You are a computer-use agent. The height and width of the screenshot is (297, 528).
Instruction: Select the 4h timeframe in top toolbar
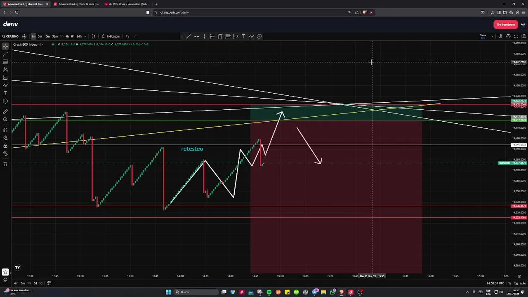click(x=67, y=36)
